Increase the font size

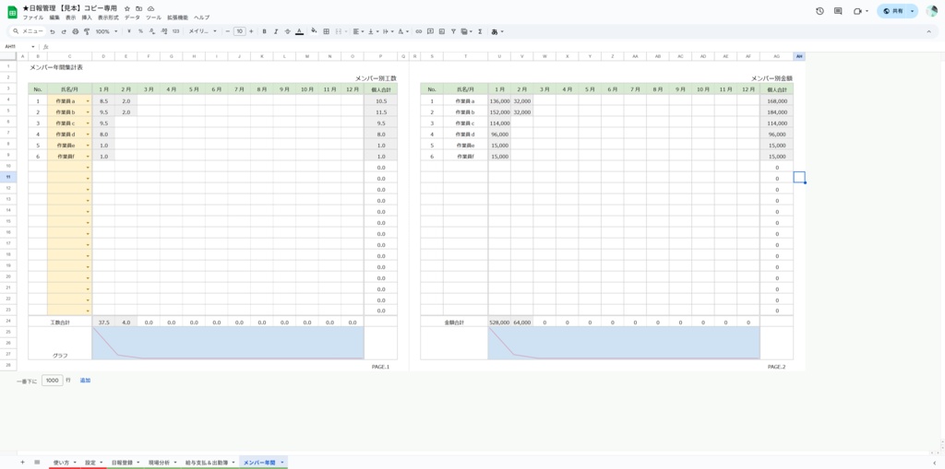click(x=251, y=31)
